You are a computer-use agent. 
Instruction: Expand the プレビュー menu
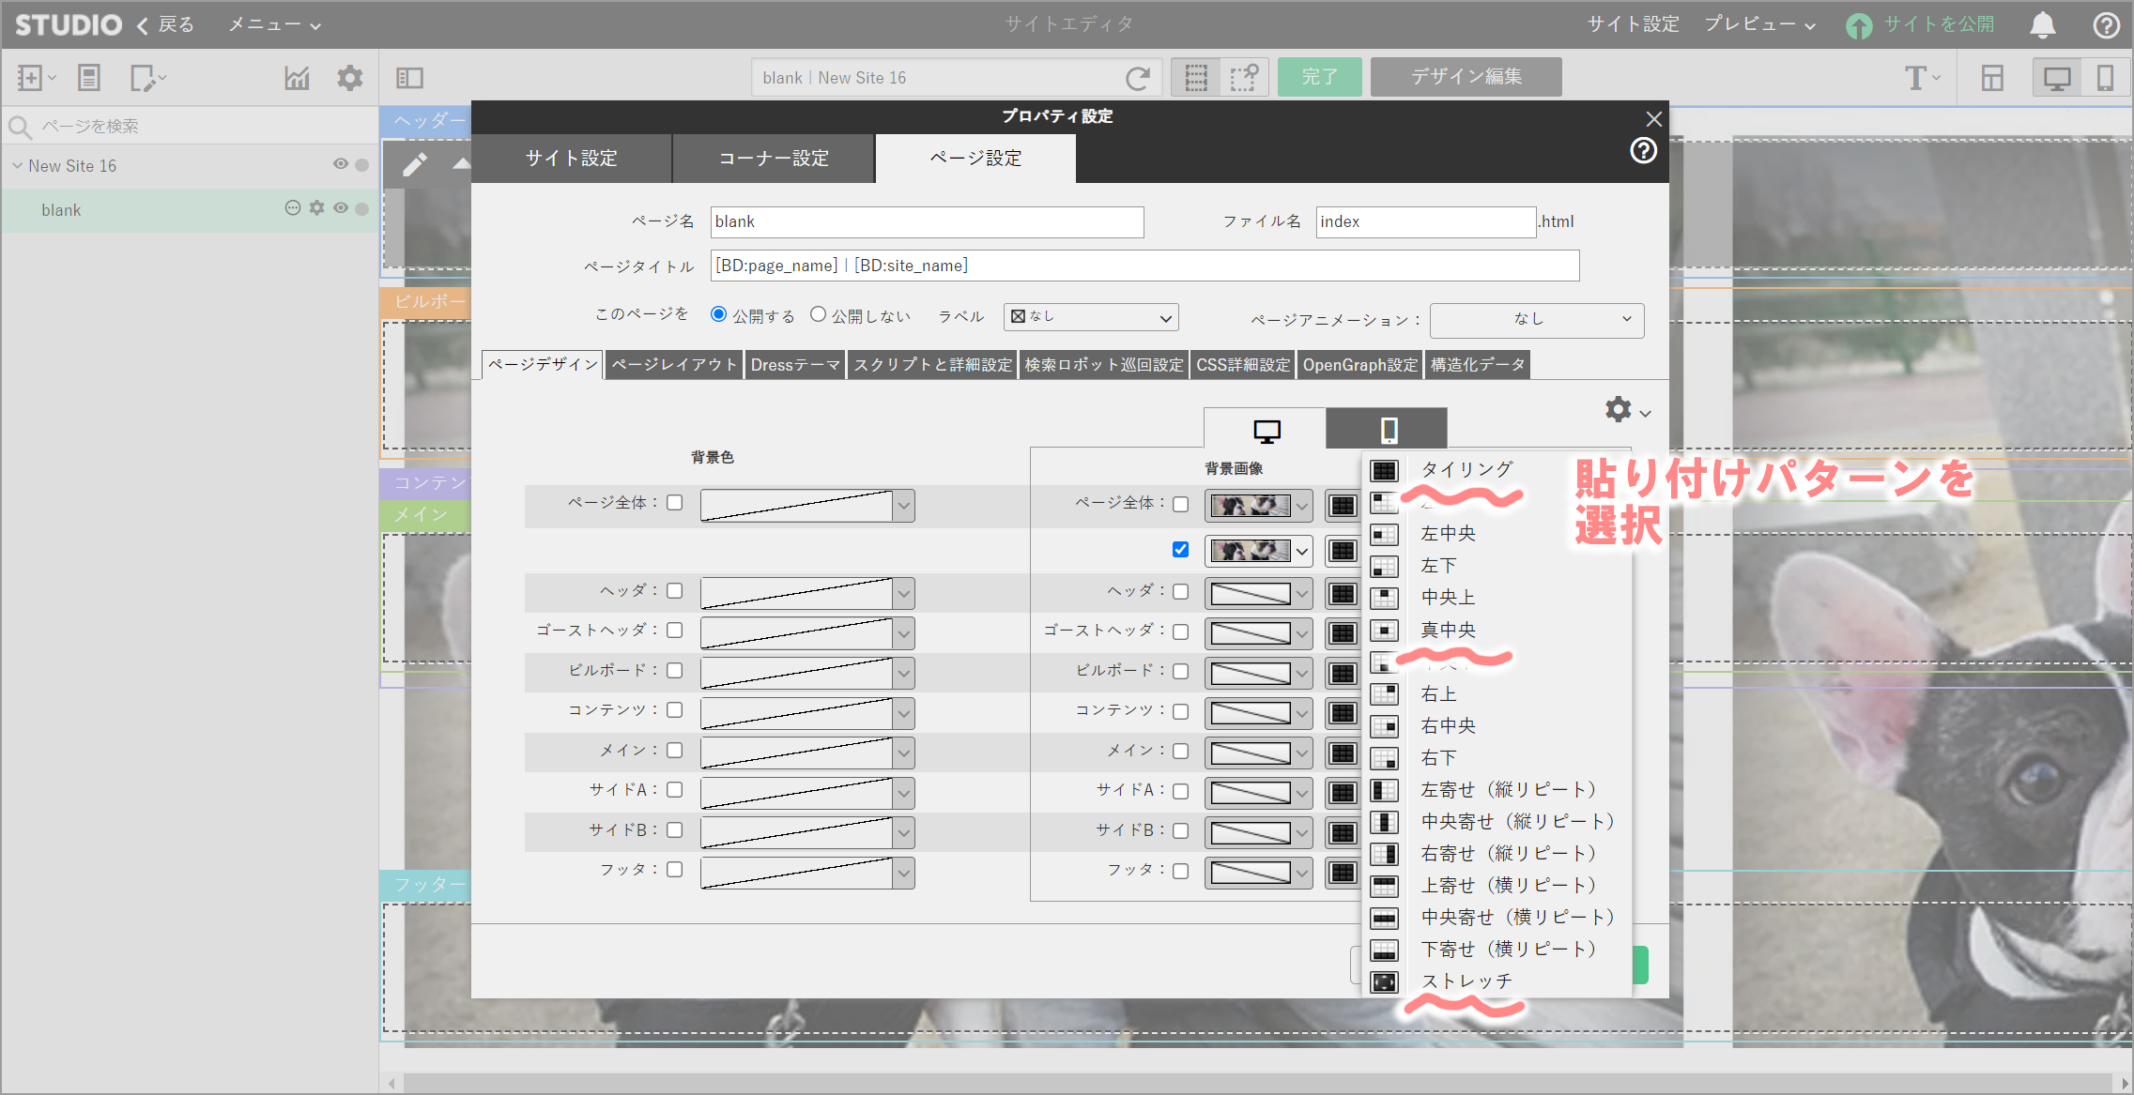click(1759, 25)
